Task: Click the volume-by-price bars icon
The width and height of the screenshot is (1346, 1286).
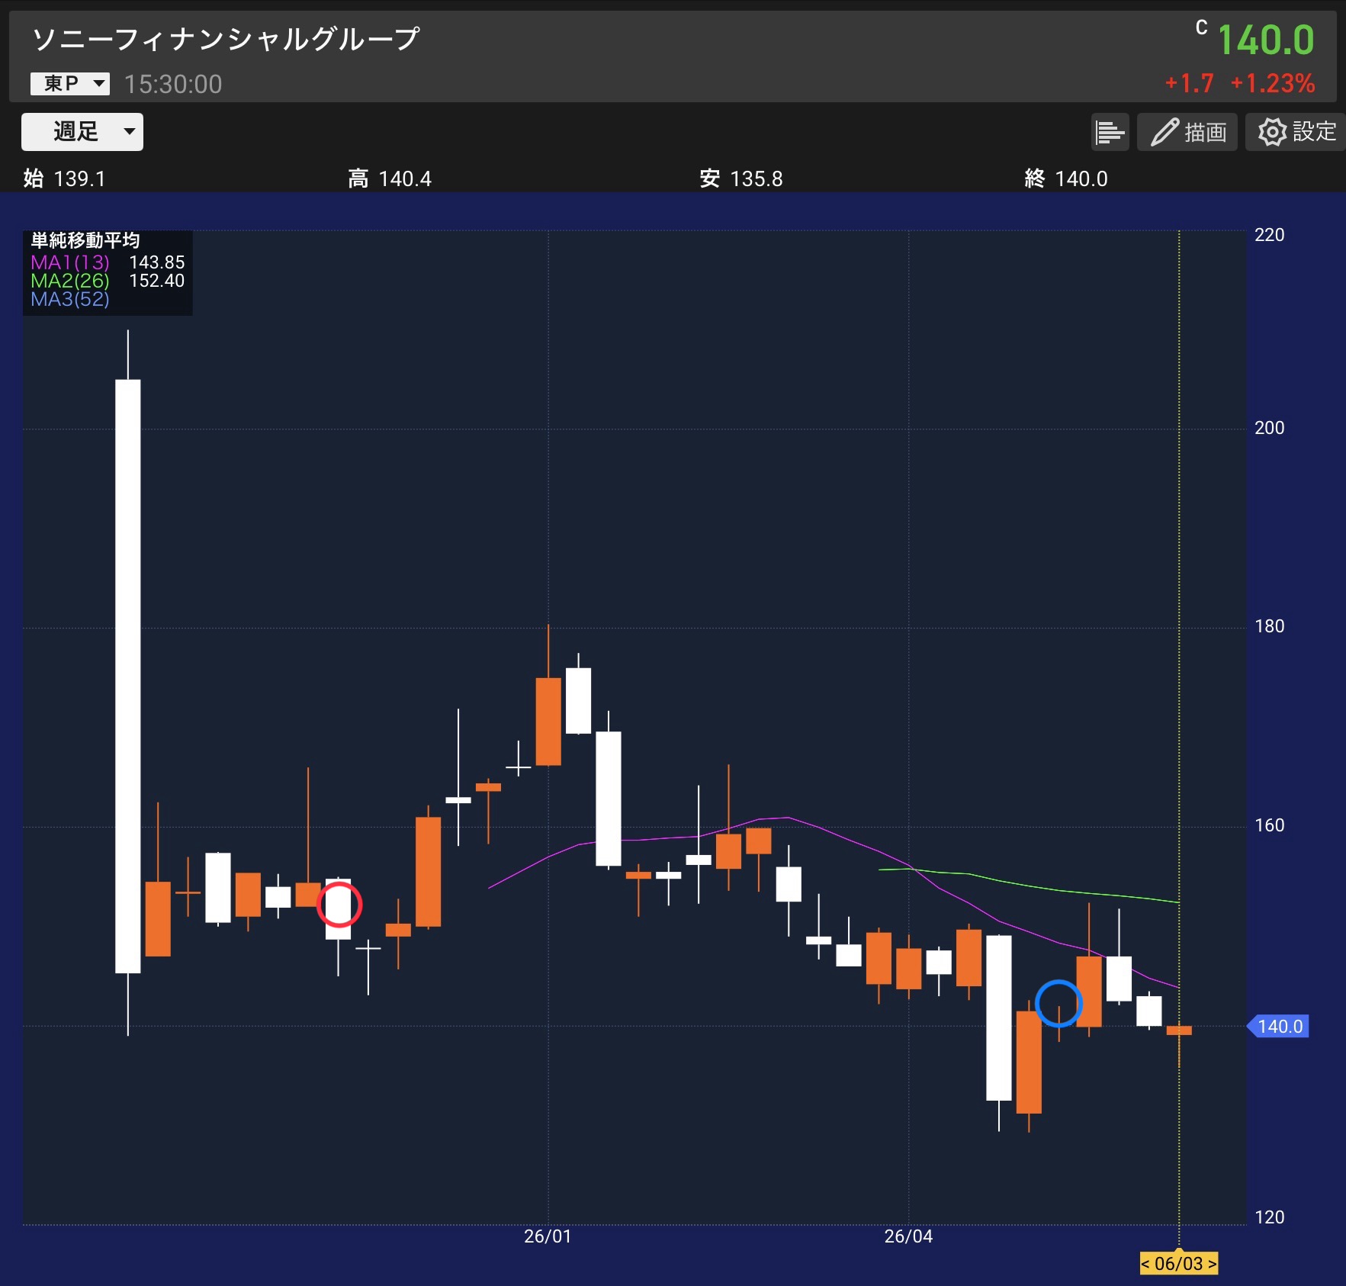Action: 1110,132
